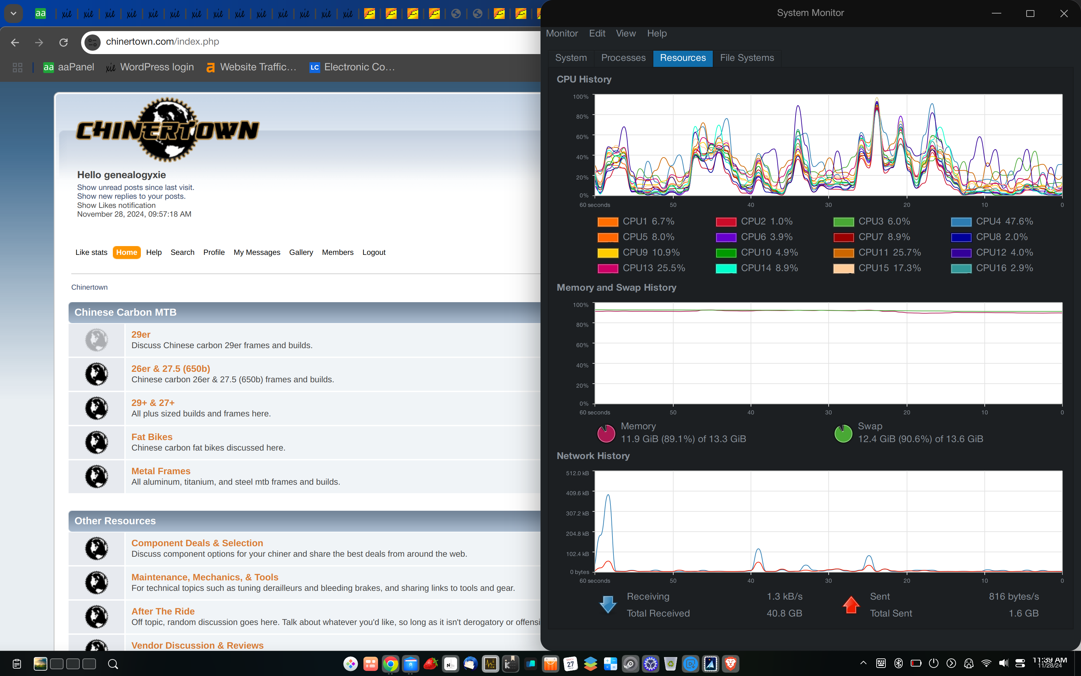Open the Electronic Co... bookmark
1081x676 pixels.
[352, 68]
